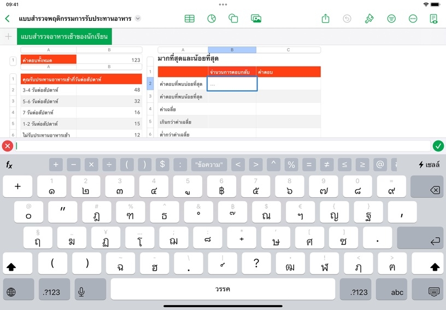Tap the back chevron to exit spreadsheet
The image size is (446, 310).
[x=7, y=19]
